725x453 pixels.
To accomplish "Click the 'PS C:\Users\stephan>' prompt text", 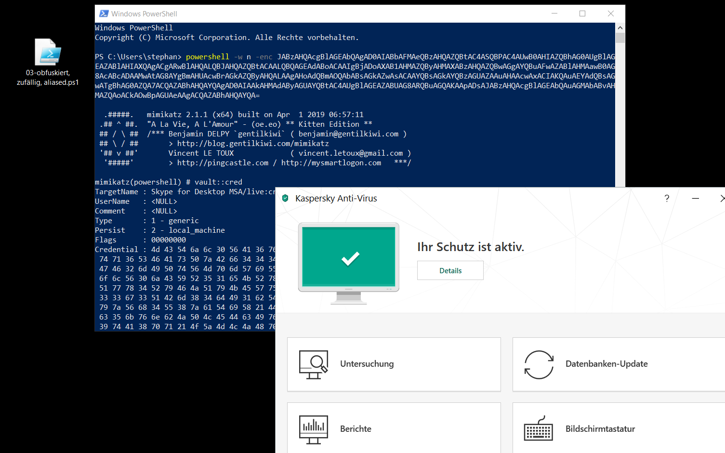I will (138, 57).
